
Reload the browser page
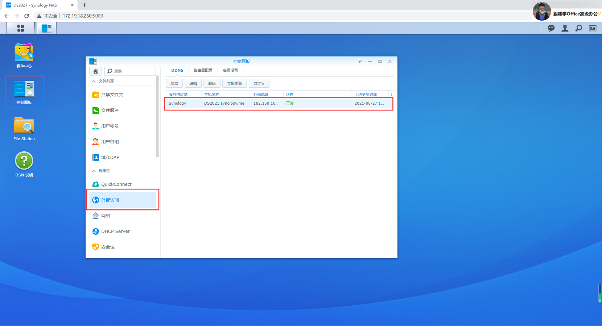(x=26, y=16)
